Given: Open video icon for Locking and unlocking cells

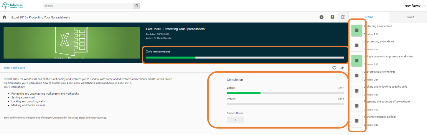Looking at the screenshot, I should 357,91.
